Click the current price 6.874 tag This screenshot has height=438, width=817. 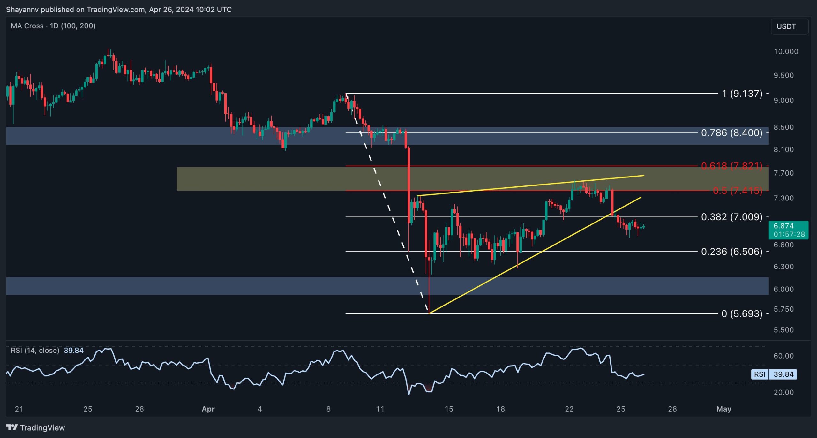pos(789,230)
